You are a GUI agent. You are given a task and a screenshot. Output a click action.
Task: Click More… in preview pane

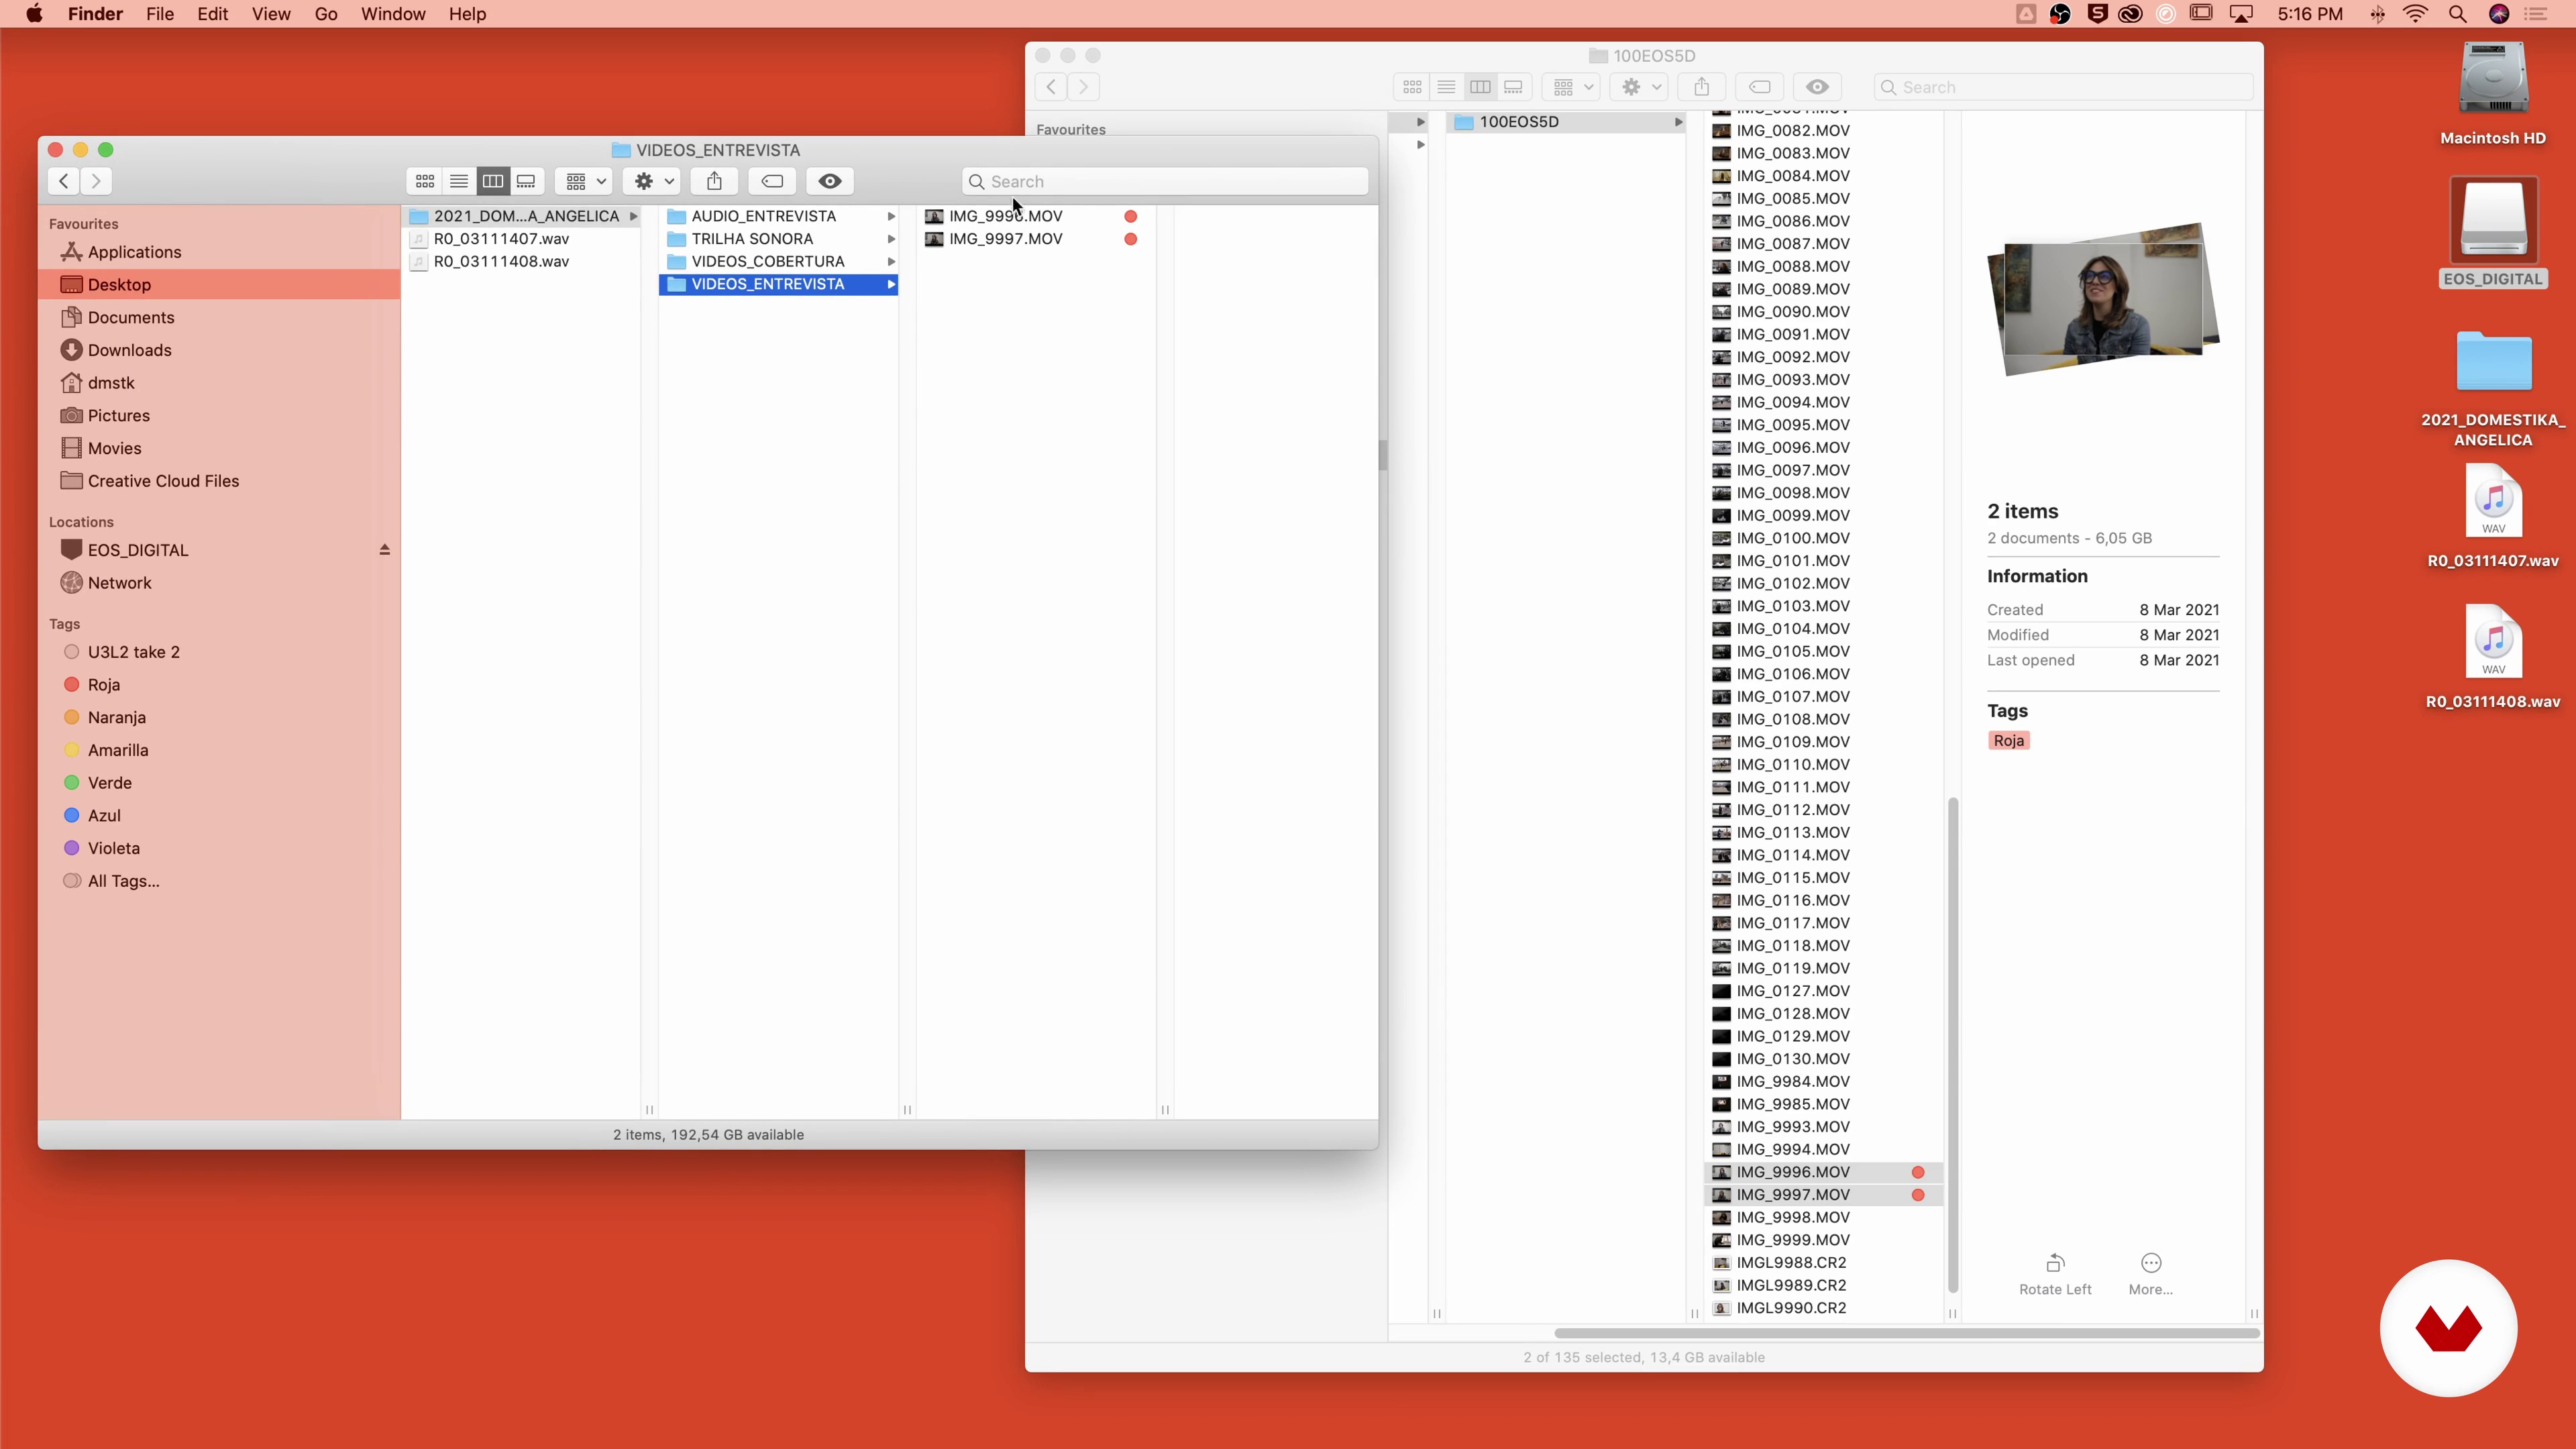pos(2151,1275)
